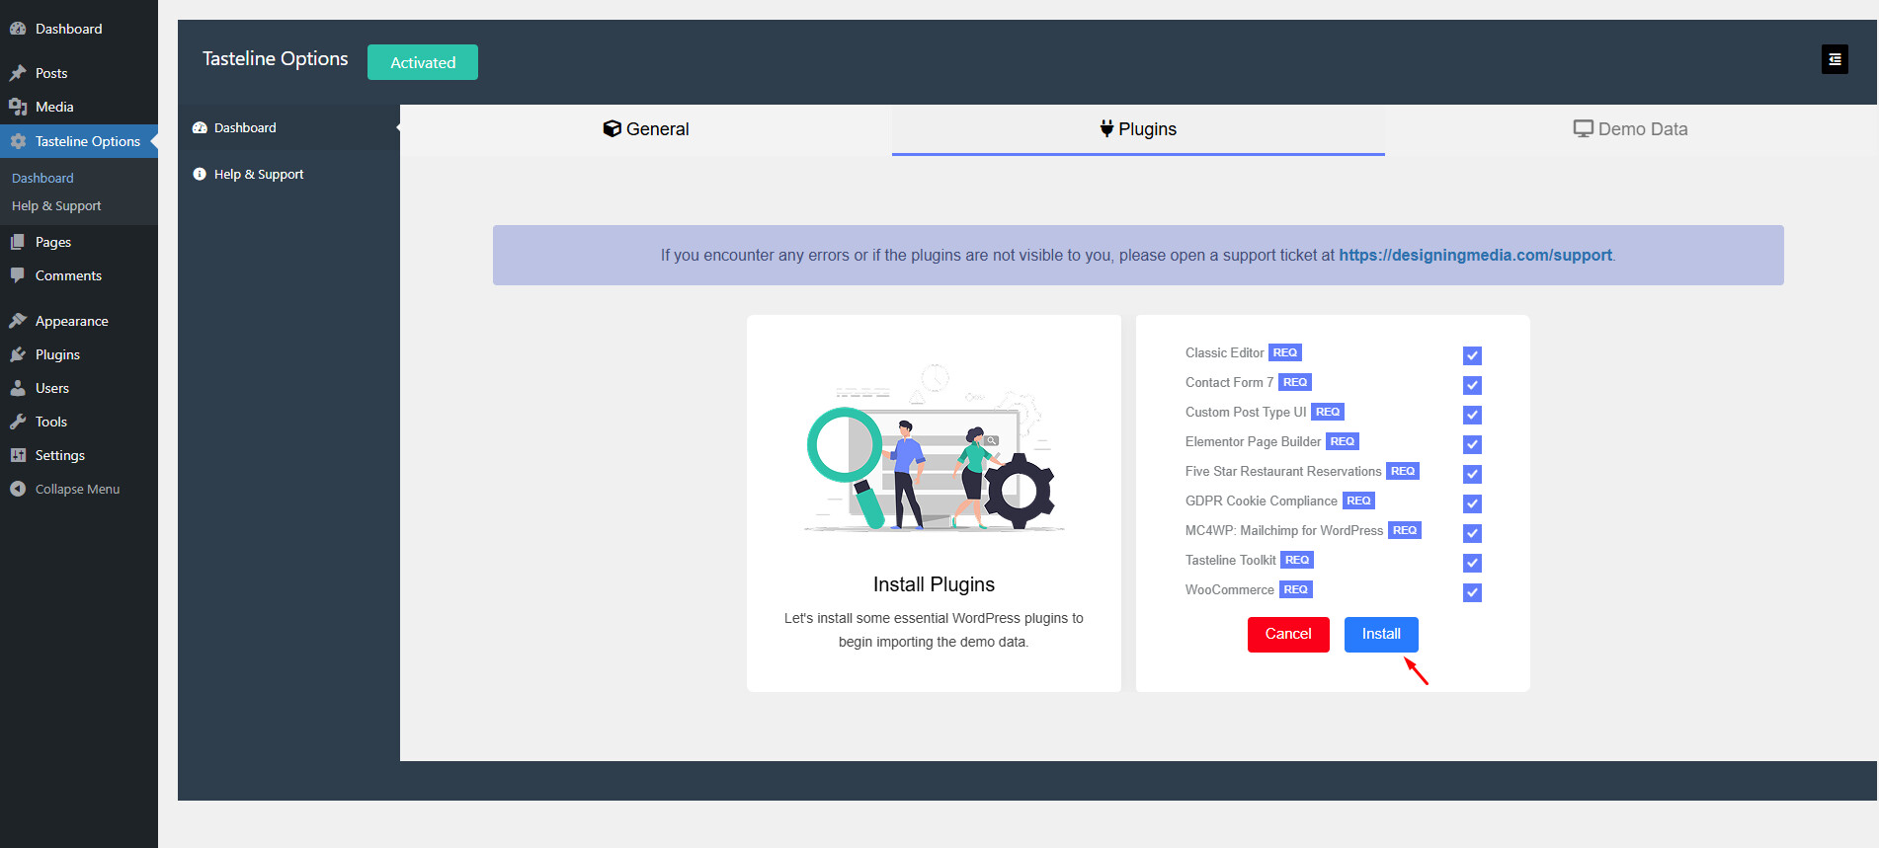The width and height of the screenshot is (1879, 848).
Task: Click the Plugins plug icon in sidebar
Action: (x=18, y=354)
